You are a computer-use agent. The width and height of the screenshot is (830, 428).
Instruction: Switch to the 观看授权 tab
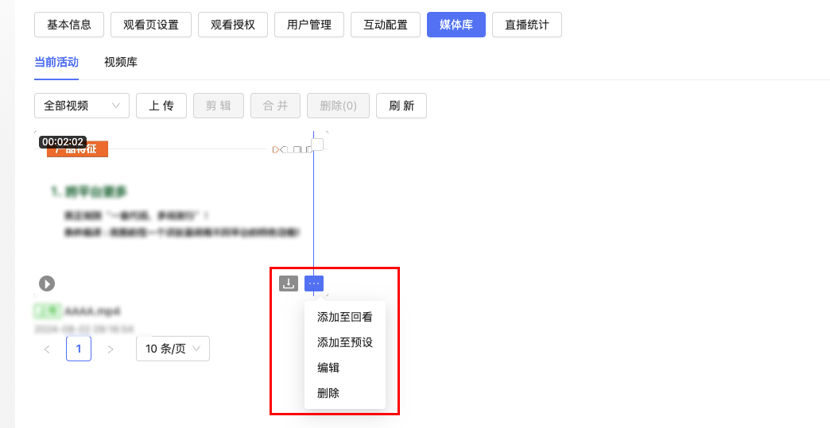point(233,25)
